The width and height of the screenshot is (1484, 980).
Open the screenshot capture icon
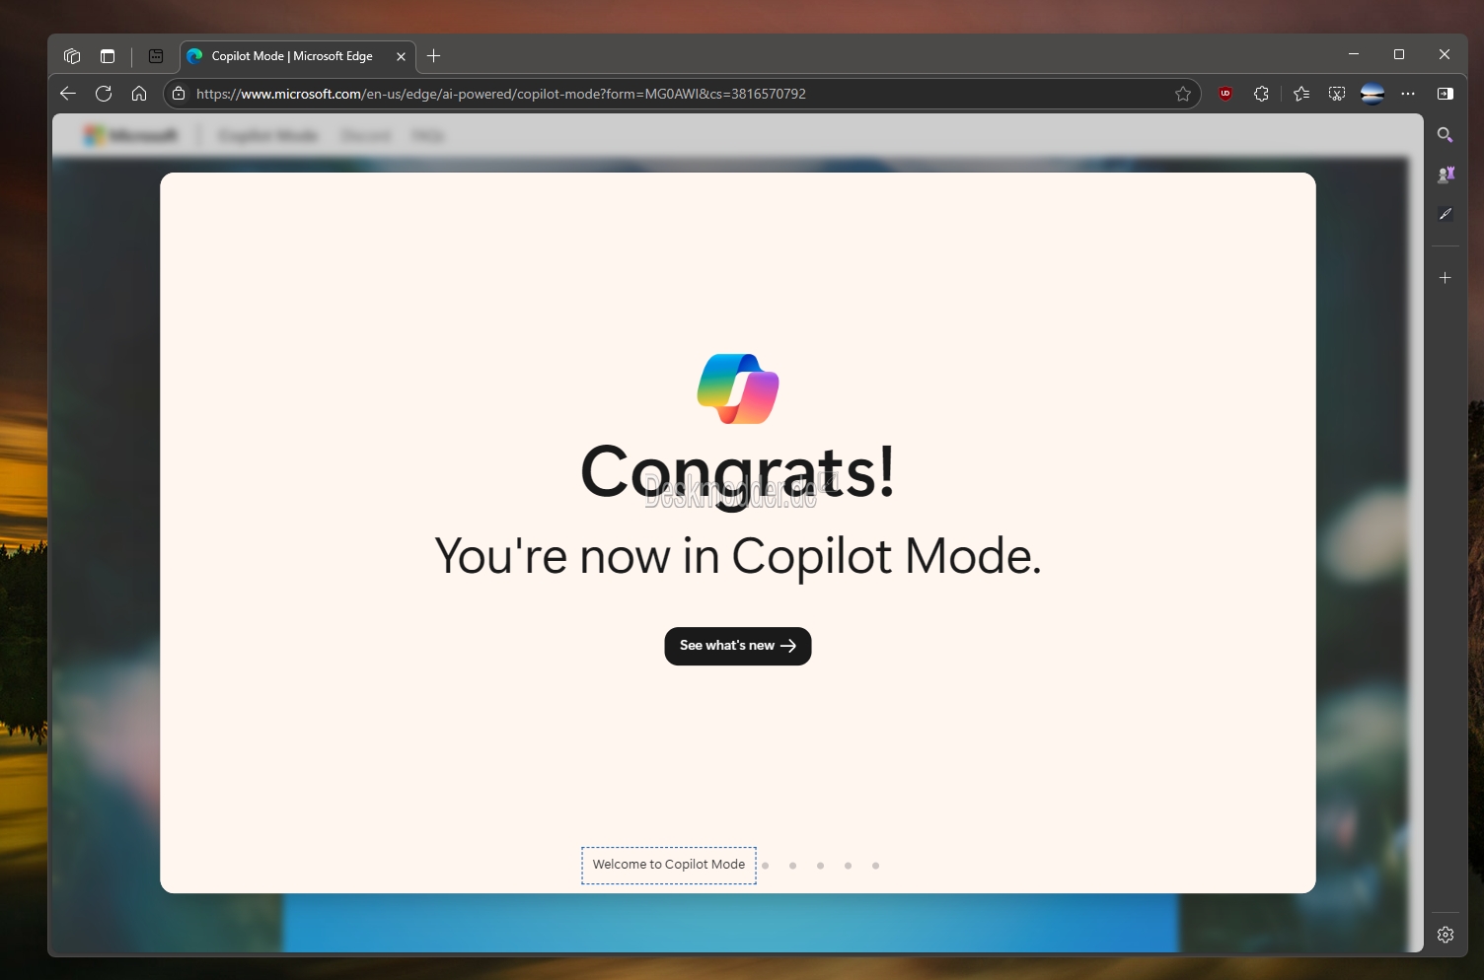[x=1337, y=94]
